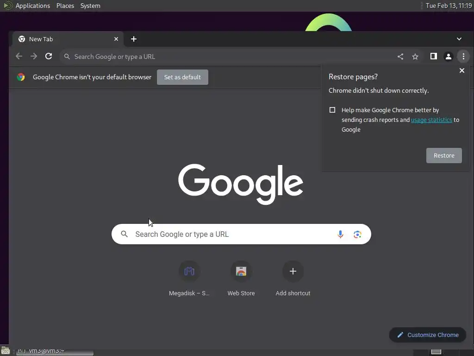474x356 pixels.
Task: Open Chrome's three-dot menu
Action: pyautogui.click(x=463, y=56)
